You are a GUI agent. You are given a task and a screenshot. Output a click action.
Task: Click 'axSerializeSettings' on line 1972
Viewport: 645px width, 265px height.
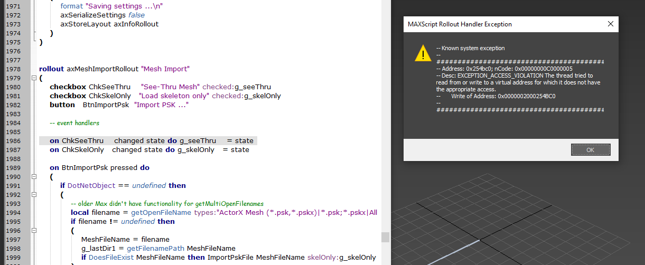click(94, 15)
